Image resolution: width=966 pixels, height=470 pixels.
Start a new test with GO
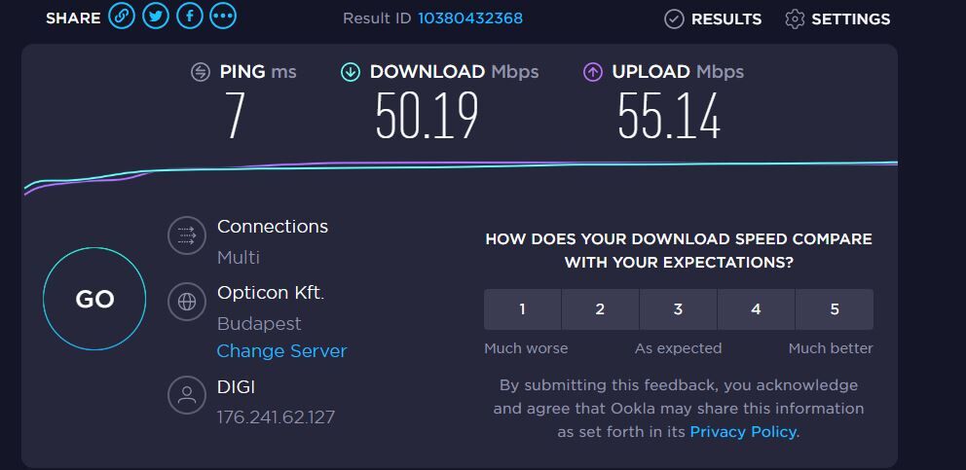click(94, 299)
